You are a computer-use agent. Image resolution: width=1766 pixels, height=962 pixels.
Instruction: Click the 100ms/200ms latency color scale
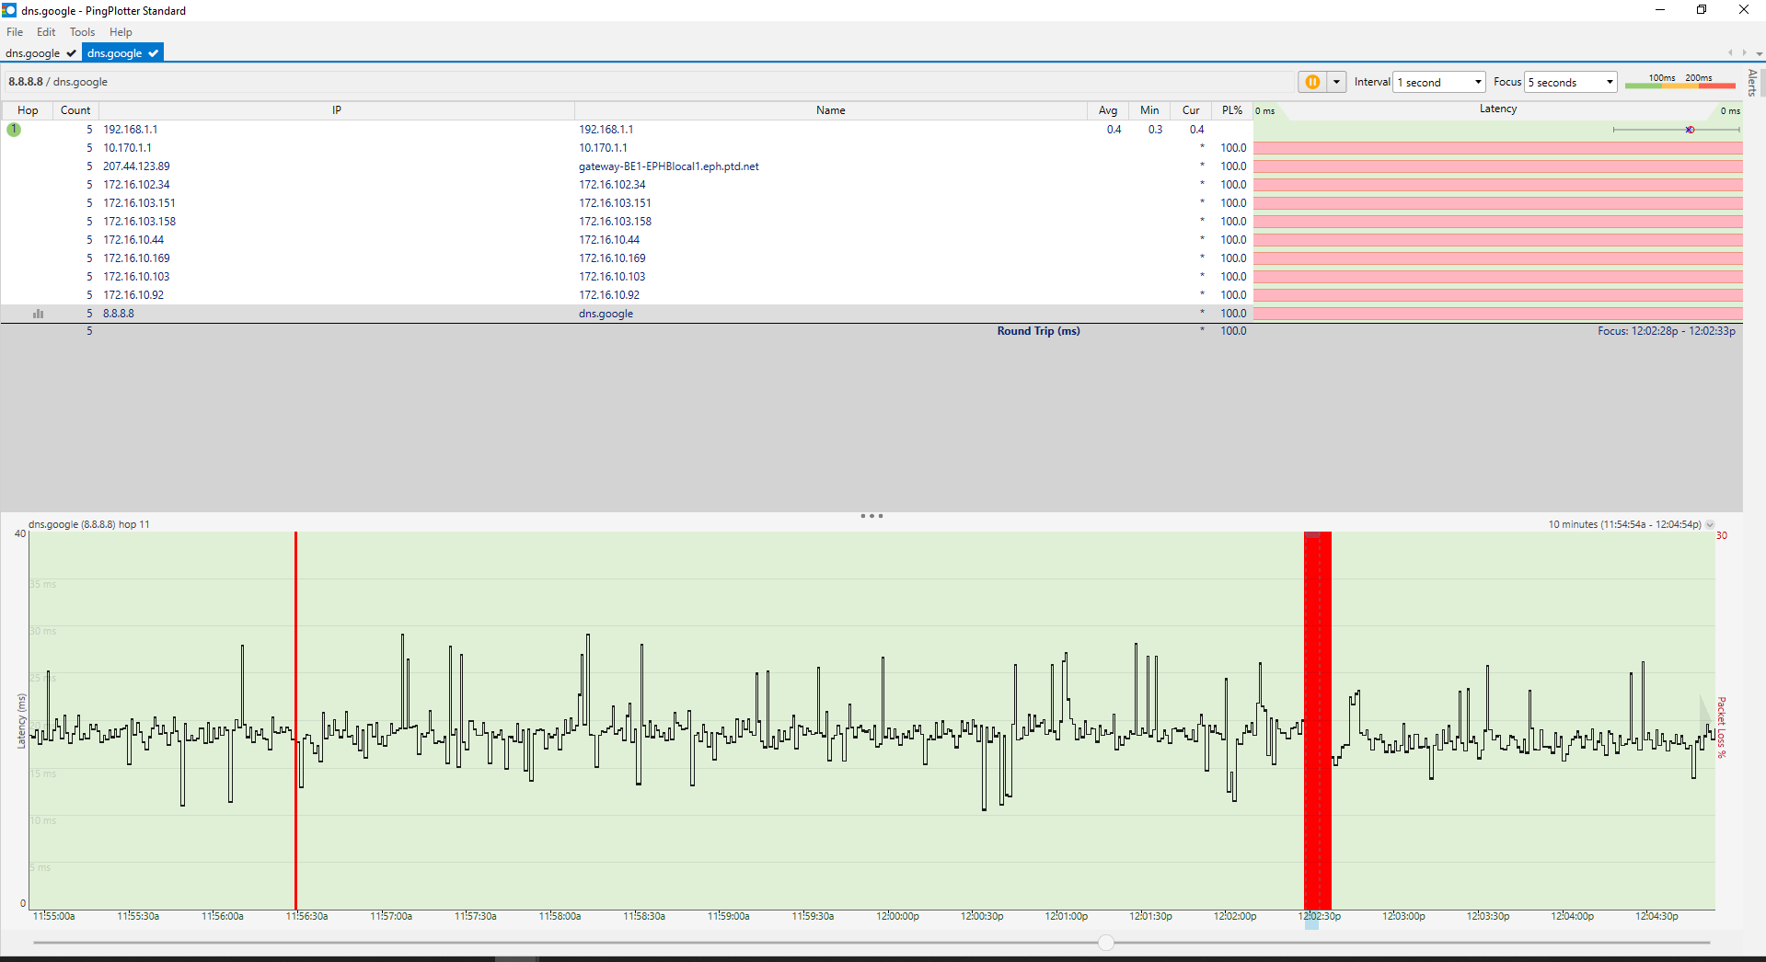click(1679, 82)
